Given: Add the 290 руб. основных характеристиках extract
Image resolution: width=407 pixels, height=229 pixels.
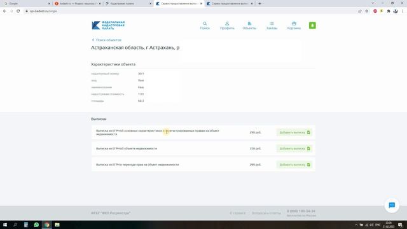Looking at the screenshot, I should (x=294, y=132).
